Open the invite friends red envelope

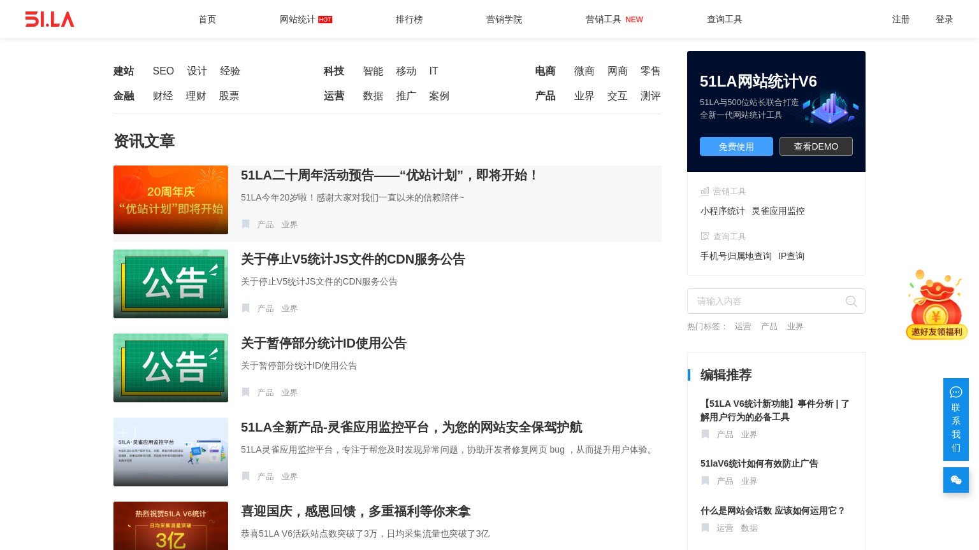(937, 304)
